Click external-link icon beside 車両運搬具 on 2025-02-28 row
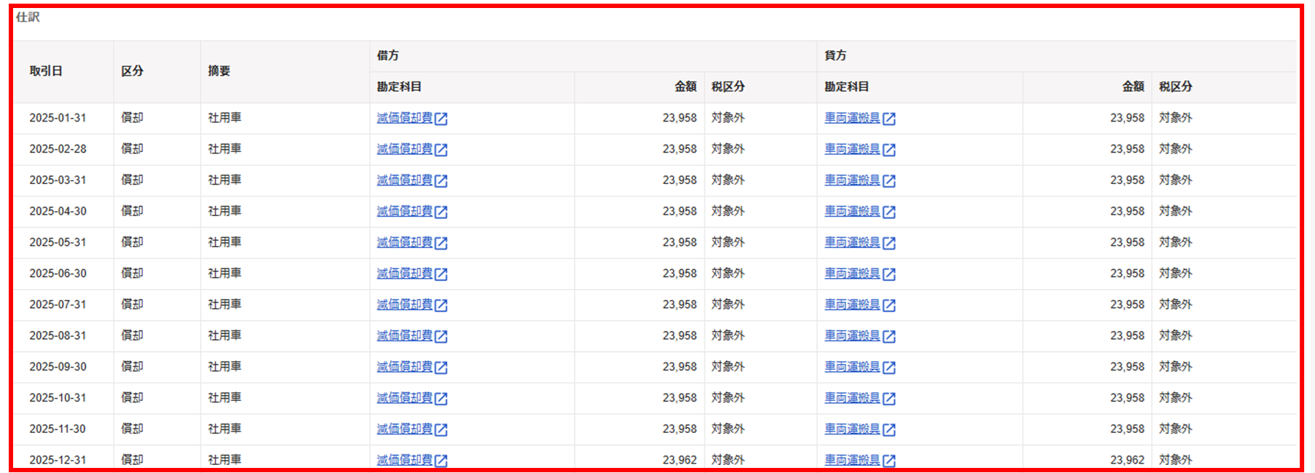The image size is (1315, 473). pos(889,150)
